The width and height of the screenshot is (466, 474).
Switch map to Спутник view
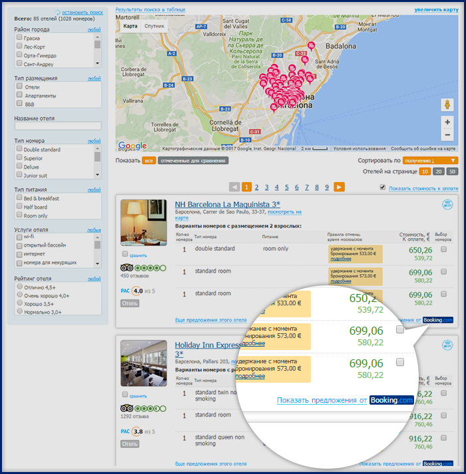[154, 26]
